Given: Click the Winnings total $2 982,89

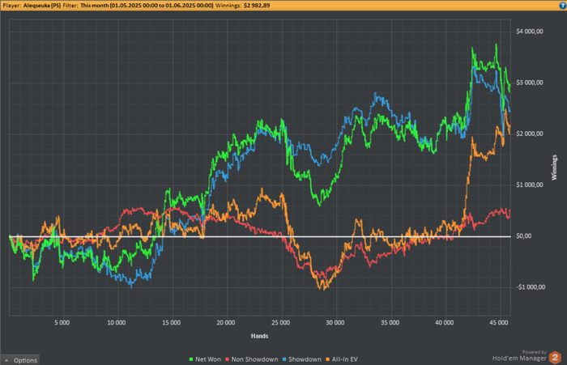Looking at the screenshot, I should point(257,6).
